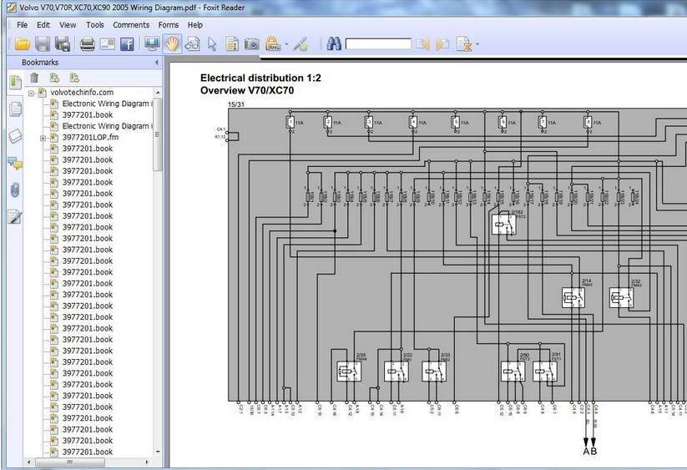Click the 'Overview V70/XC70' heading text

[x=247, y=91]
